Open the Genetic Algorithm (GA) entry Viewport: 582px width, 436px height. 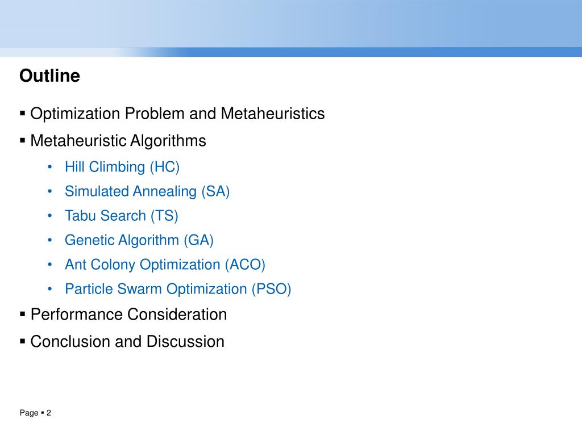139,240
